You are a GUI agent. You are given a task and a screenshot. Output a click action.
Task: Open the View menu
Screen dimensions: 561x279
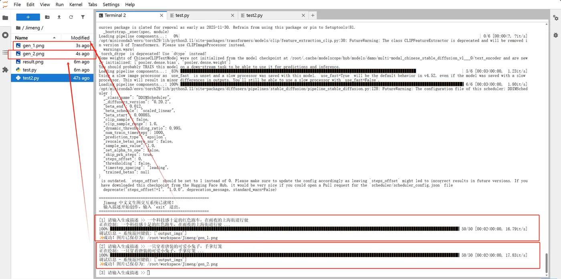[45, 4]
